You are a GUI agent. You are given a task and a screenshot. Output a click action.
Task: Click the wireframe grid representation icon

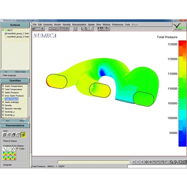tap(5, 135)
